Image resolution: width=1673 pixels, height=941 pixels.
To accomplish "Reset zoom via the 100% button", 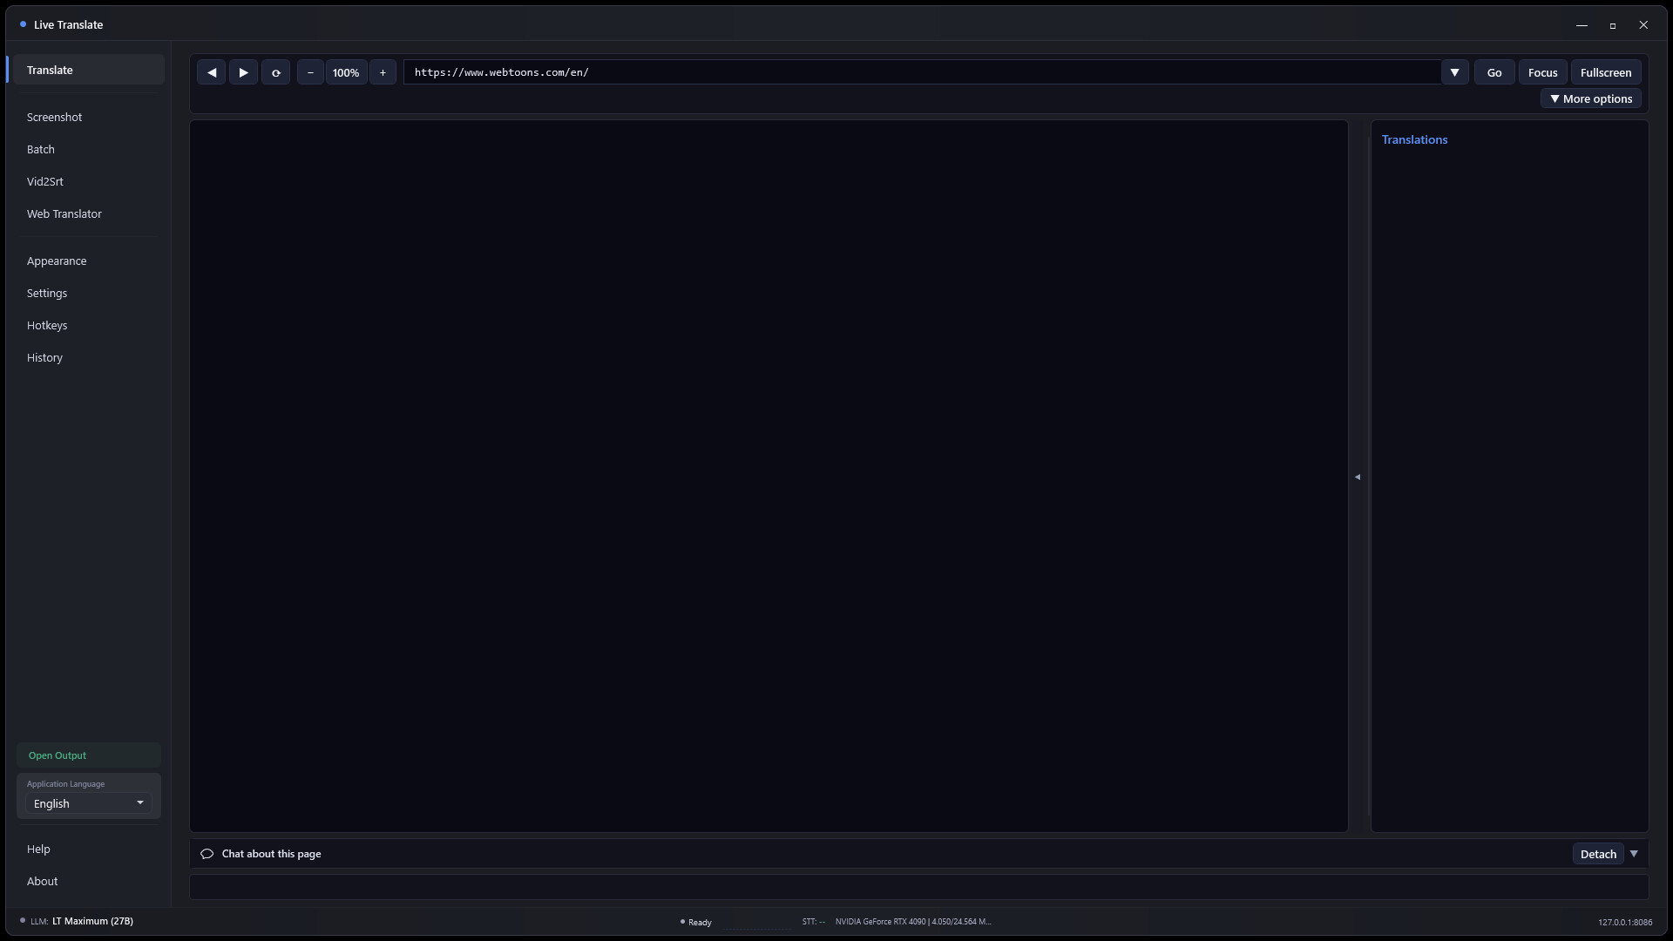I will click(x=346, y=72).
